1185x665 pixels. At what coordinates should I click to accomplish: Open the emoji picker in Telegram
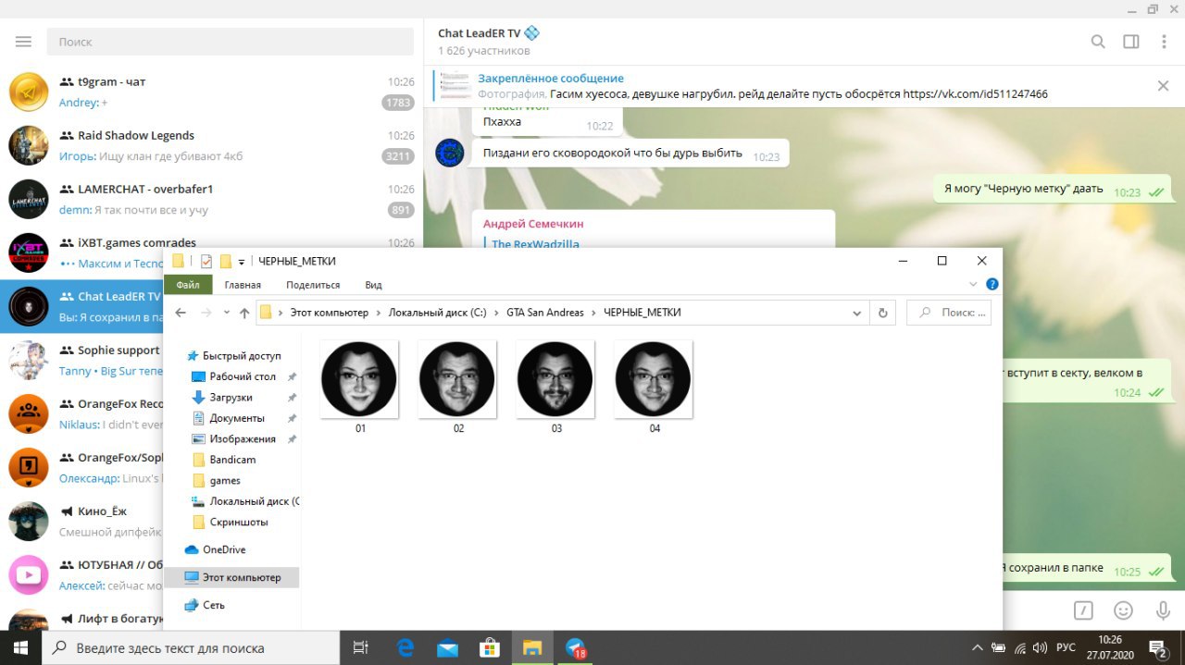[1123, 610]
